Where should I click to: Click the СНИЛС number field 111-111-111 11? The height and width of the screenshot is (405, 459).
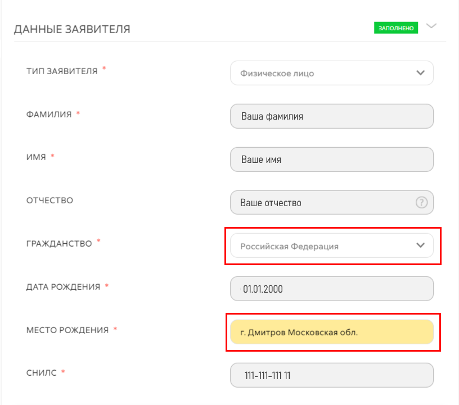pyautogui.click(x=332, y=375)
